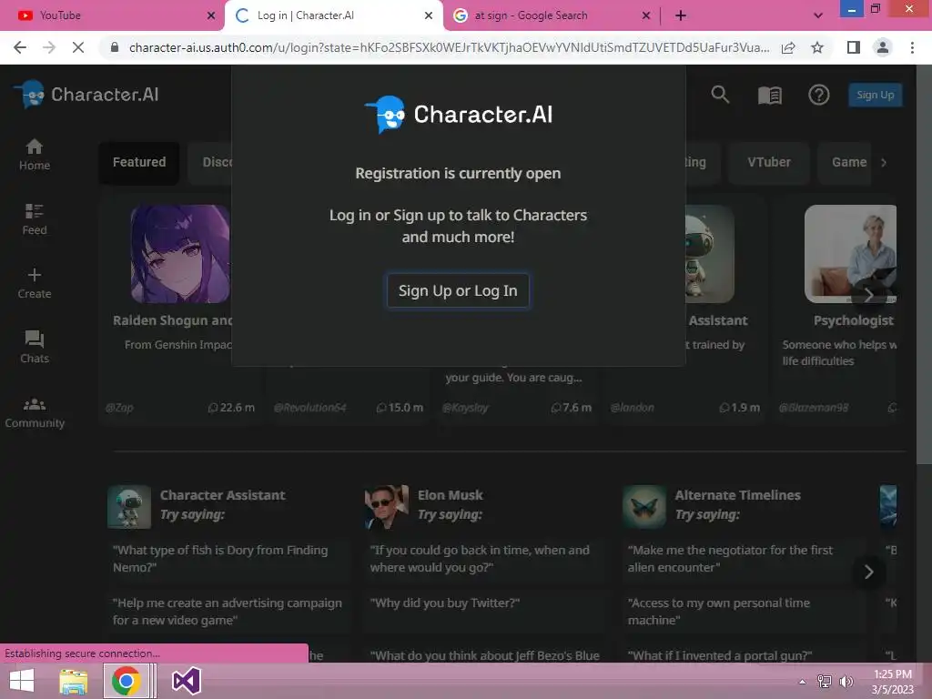Open the Chrome profile avatar

(x=883, y=47)
